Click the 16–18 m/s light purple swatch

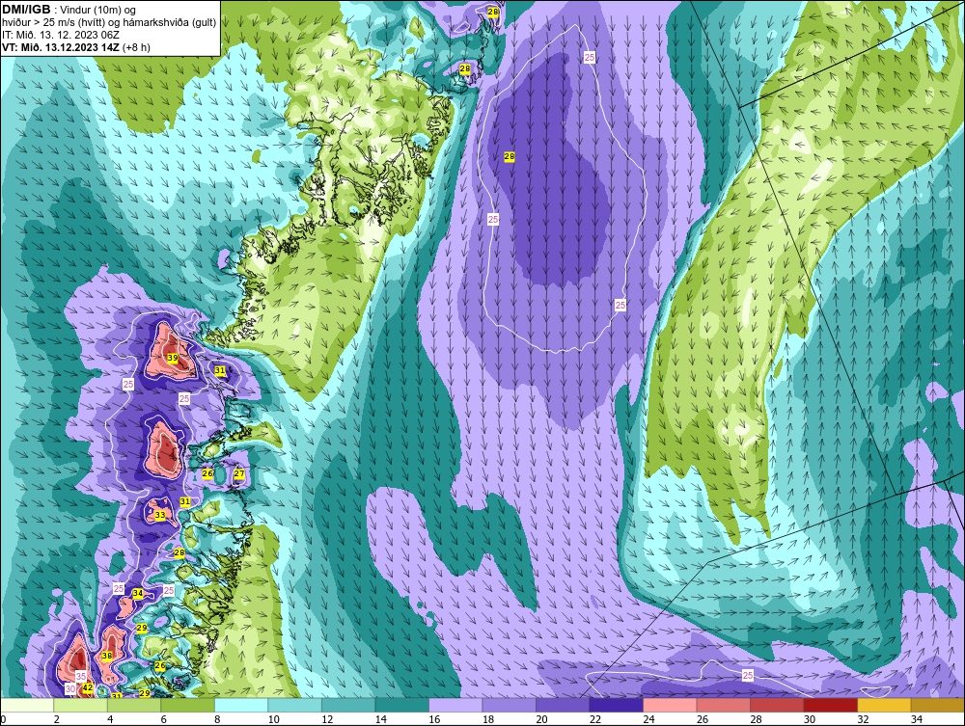[x=455, y=705]
